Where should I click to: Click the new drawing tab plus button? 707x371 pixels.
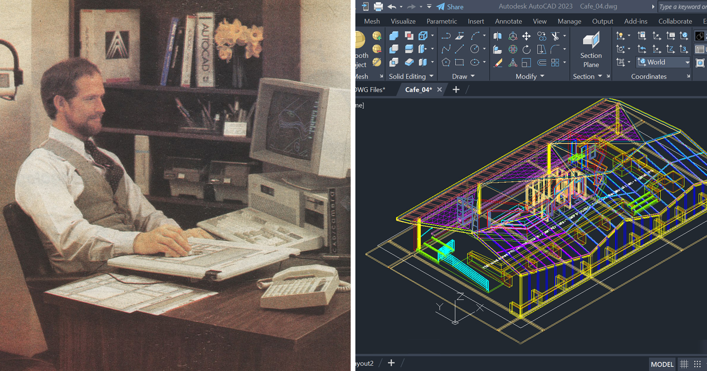click(456, 89)
